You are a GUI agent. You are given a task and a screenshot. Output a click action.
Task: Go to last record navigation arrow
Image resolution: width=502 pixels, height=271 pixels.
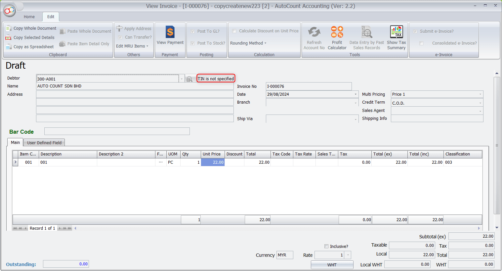click(x=70, y=228)
